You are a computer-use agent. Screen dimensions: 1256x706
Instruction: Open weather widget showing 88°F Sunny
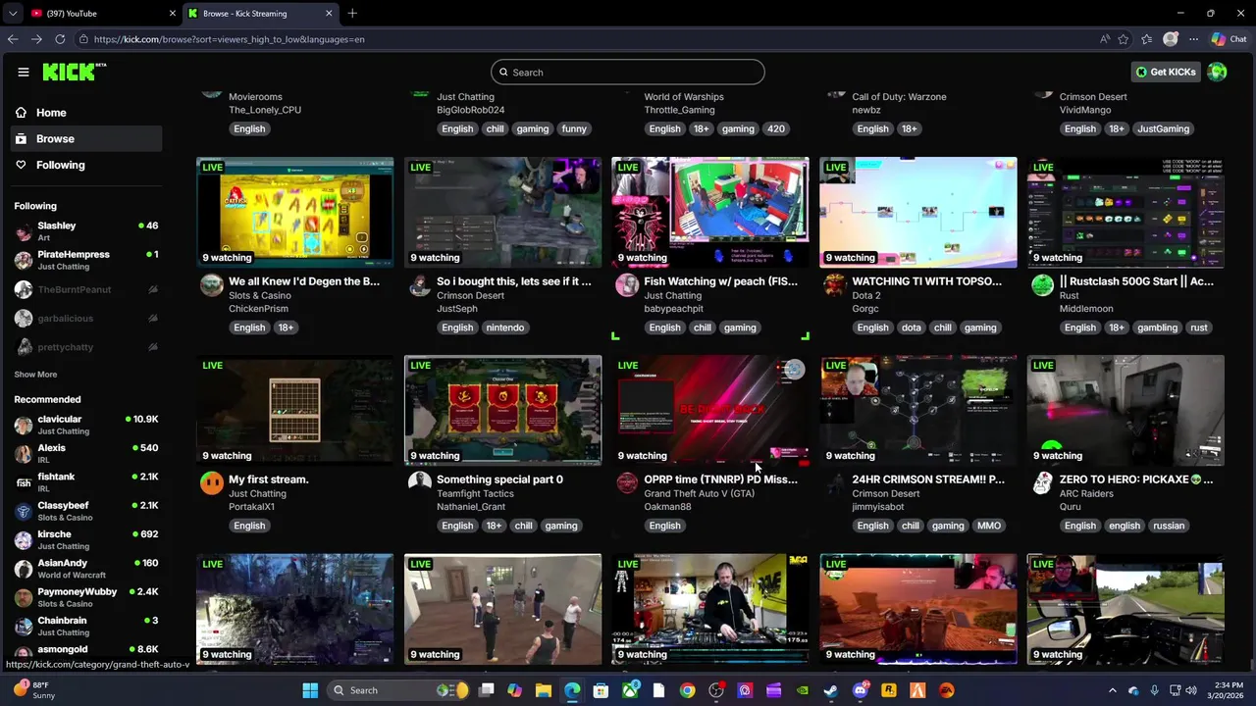point(33,690)
